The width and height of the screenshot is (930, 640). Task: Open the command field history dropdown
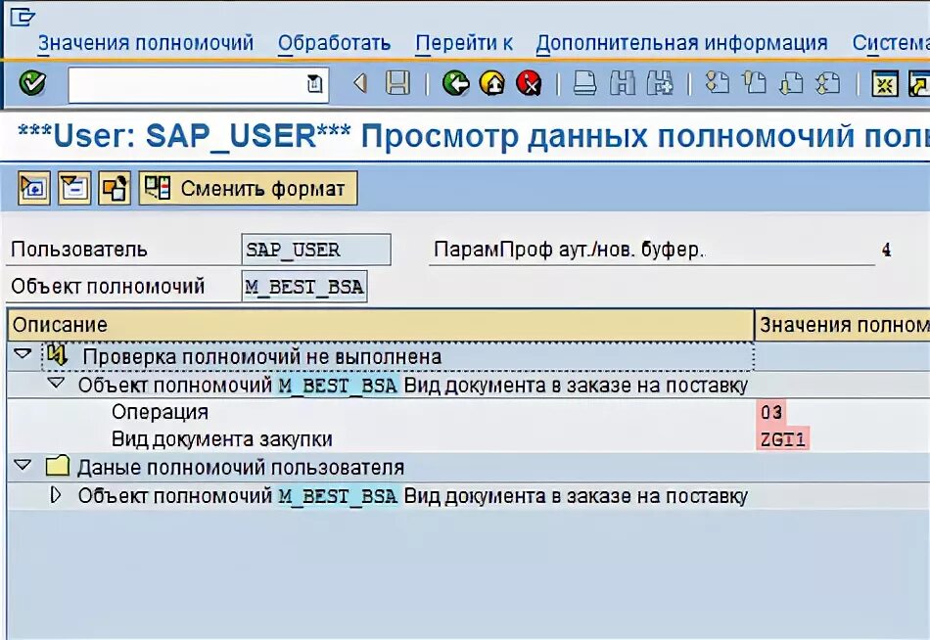[x=313, y=85]
